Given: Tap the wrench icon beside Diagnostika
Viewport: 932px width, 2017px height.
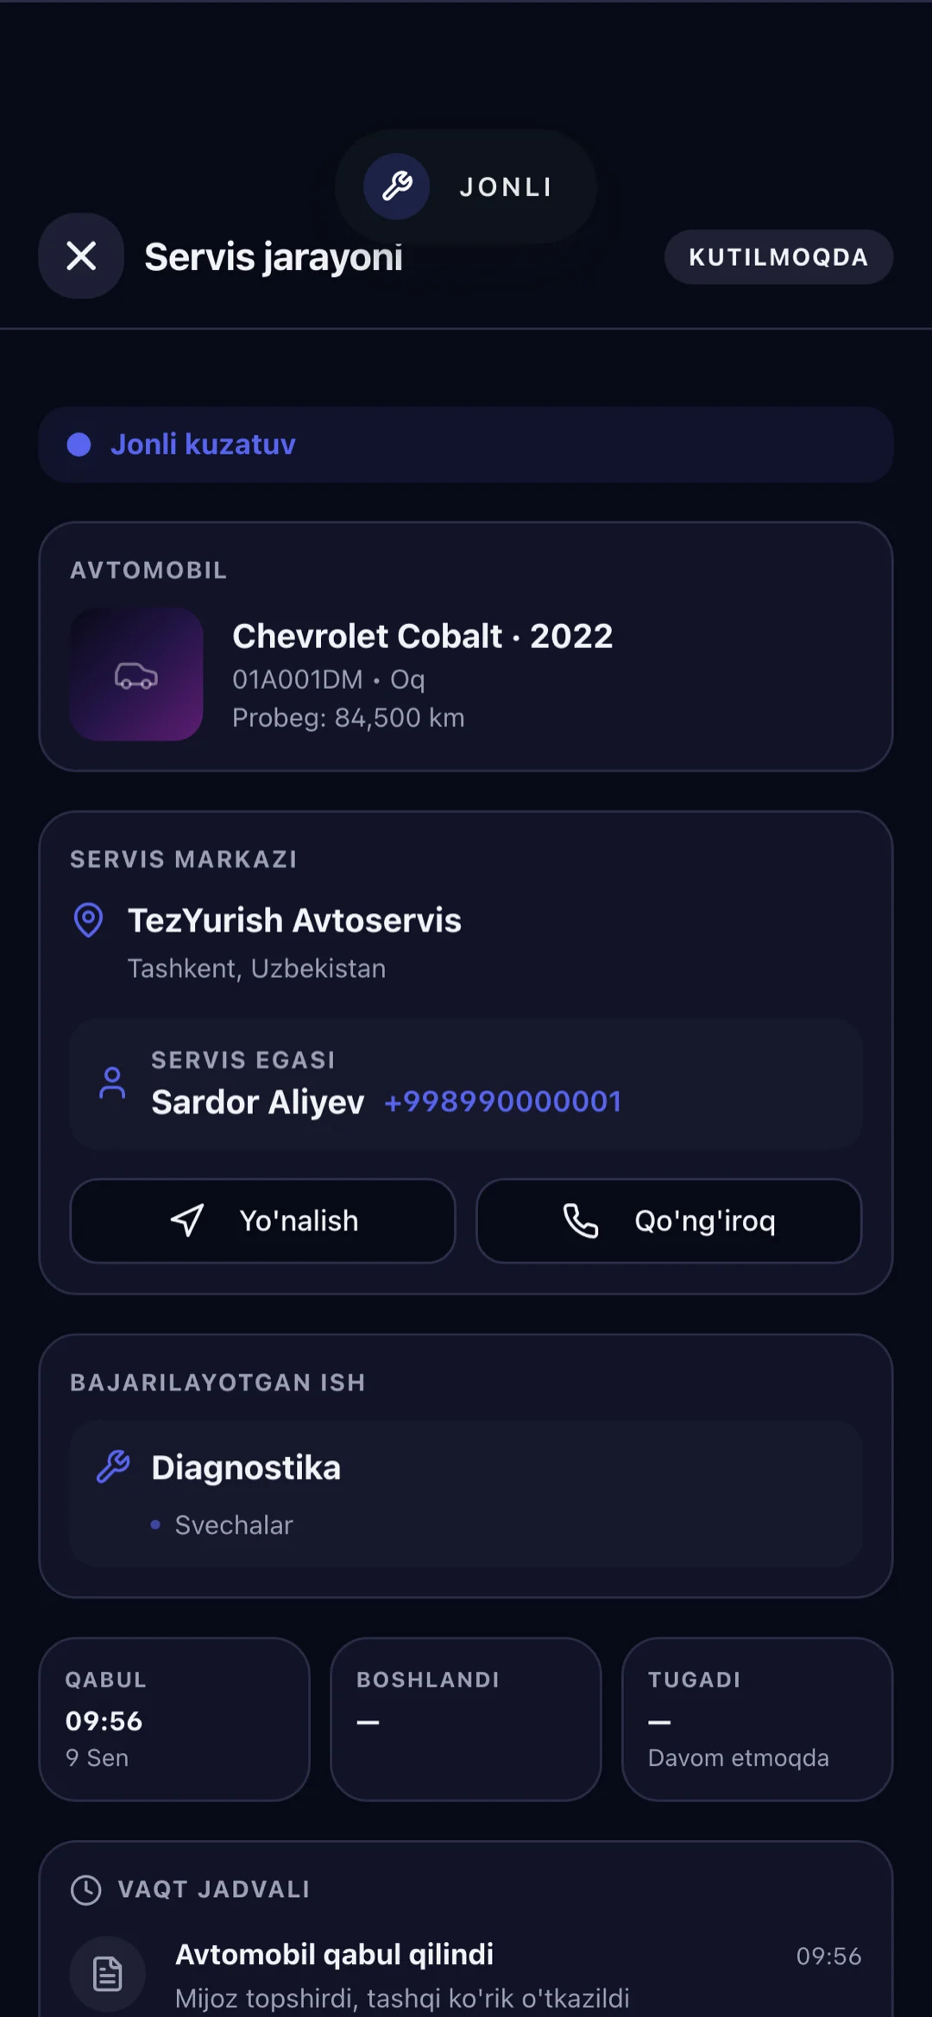Looking at the screenshot, I should tap(113, 1466).
